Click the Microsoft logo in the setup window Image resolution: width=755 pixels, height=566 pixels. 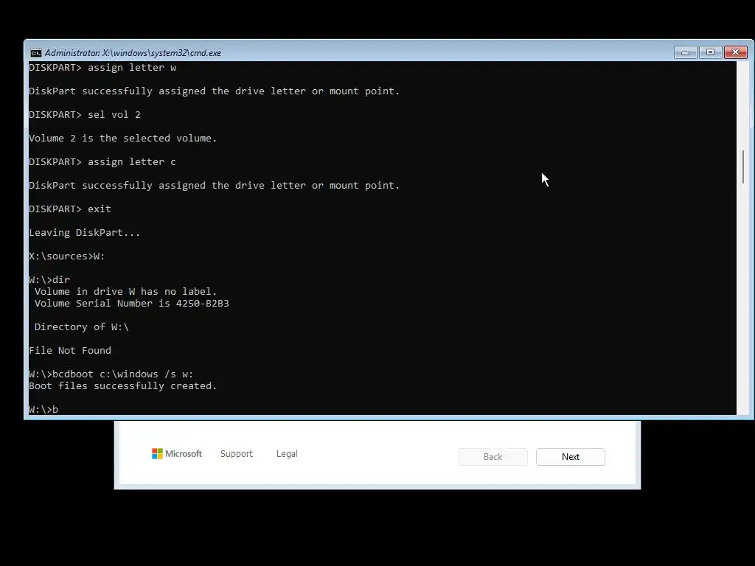[177, 454]
